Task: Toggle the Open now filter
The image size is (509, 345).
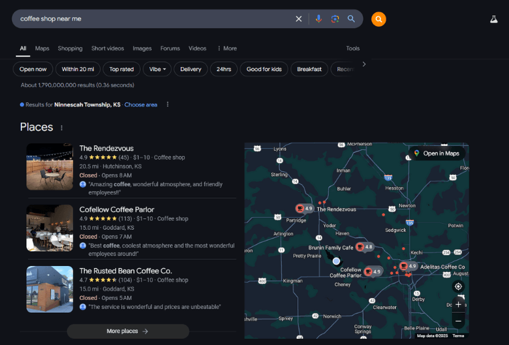Action: click(x=33, y=69)
